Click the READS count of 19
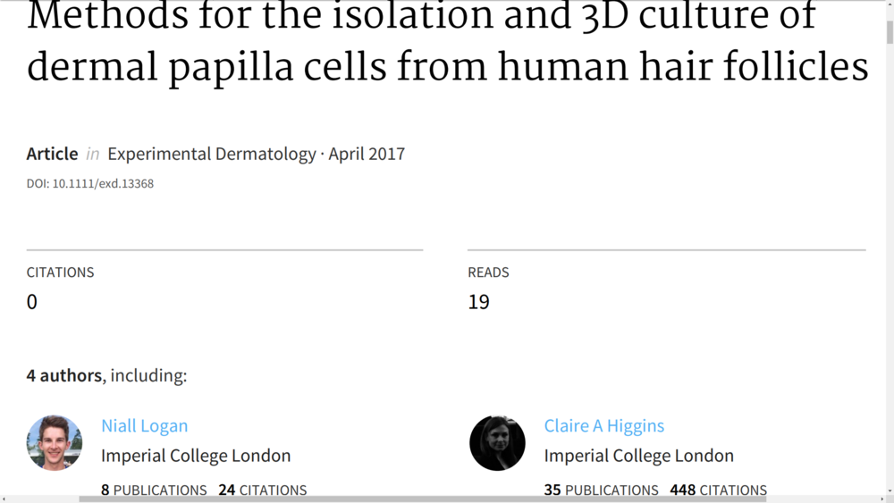 pyautogui.click(x=478, y=302)
